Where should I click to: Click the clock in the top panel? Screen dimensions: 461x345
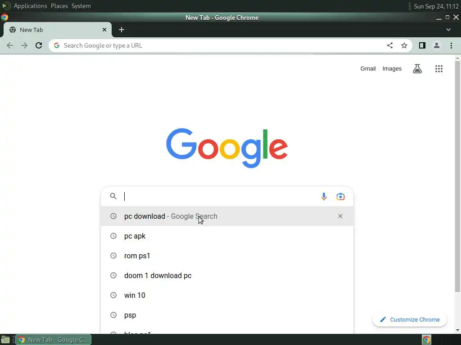pos(436,6)
